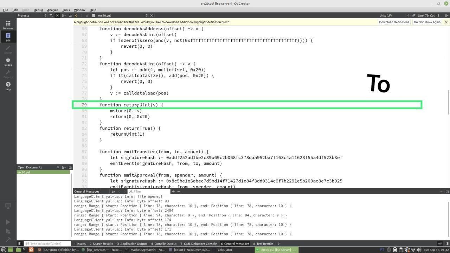Image resolution: width=450 pixels, height=253 pixels.
Task: Open the Search Results tab
Action: click(x=101, y=244)
